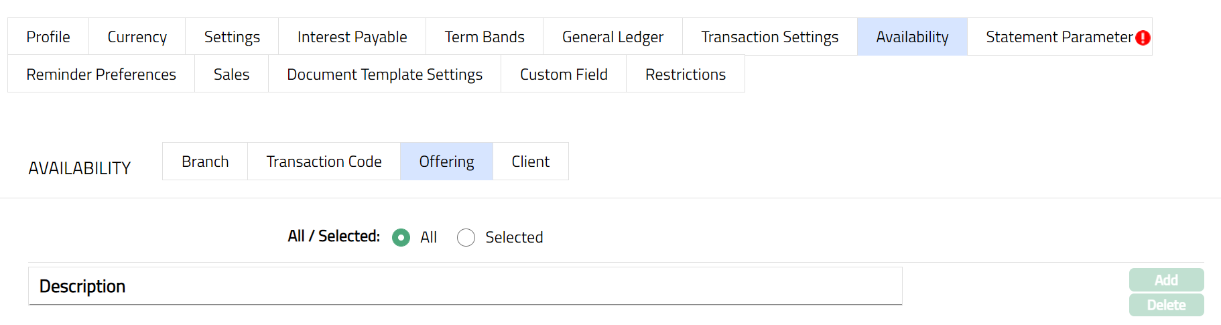Select the Client availability sub-tab
Viewport: 1221px width, 325px height.
530,161
